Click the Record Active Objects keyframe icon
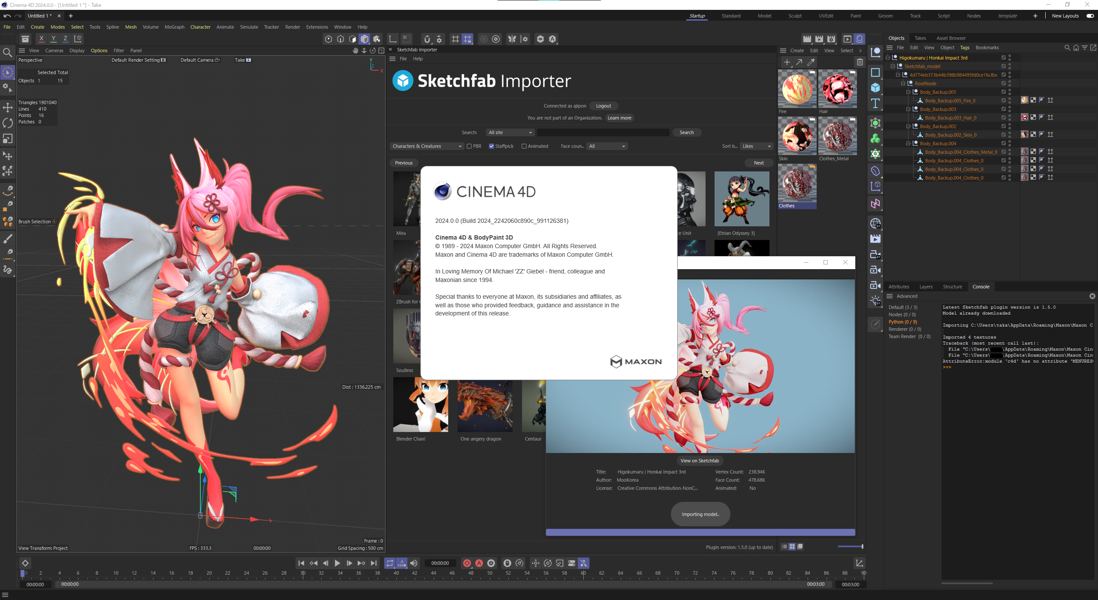 467,563
